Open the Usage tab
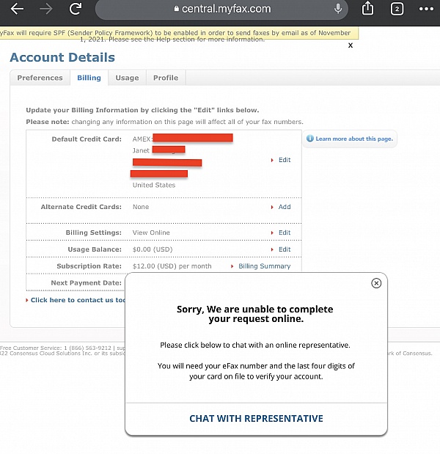 click(x=127, y=78)
